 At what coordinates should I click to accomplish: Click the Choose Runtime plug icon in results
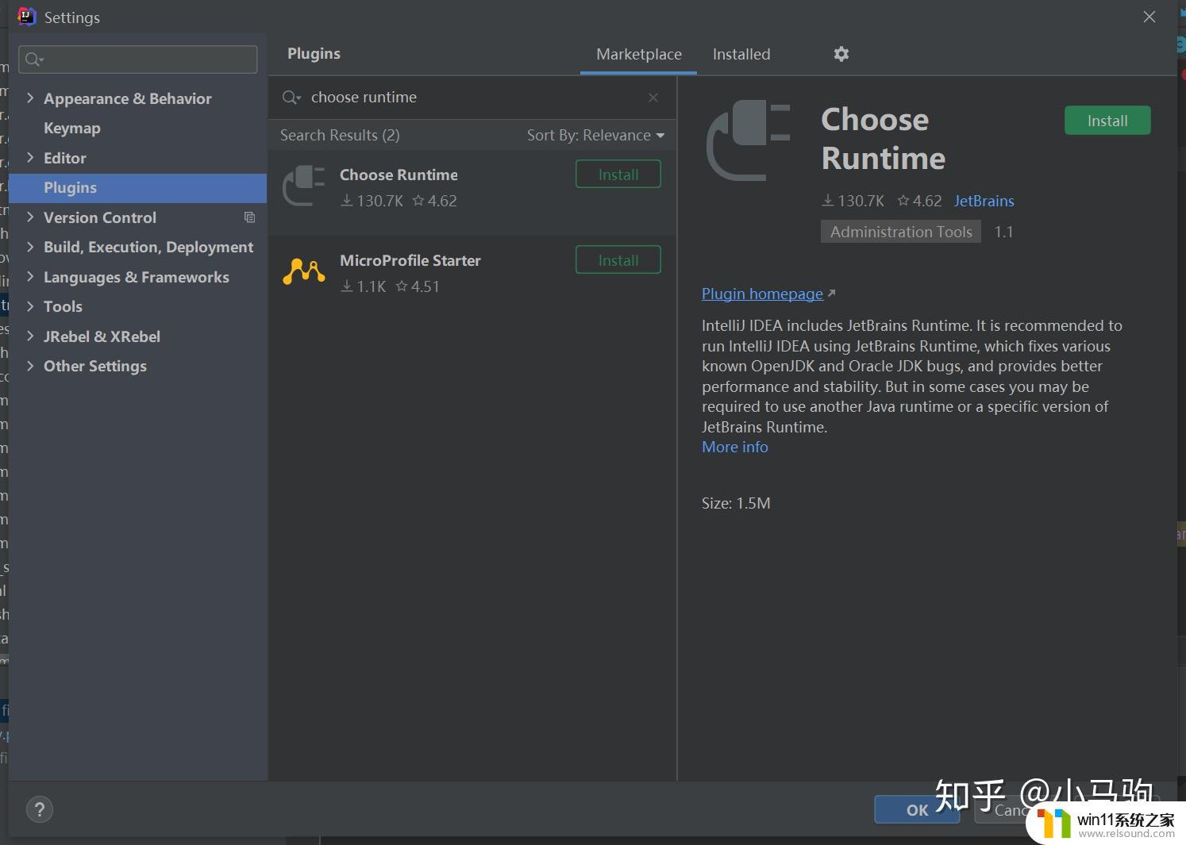pyautogui.click(x=304, y=186)
